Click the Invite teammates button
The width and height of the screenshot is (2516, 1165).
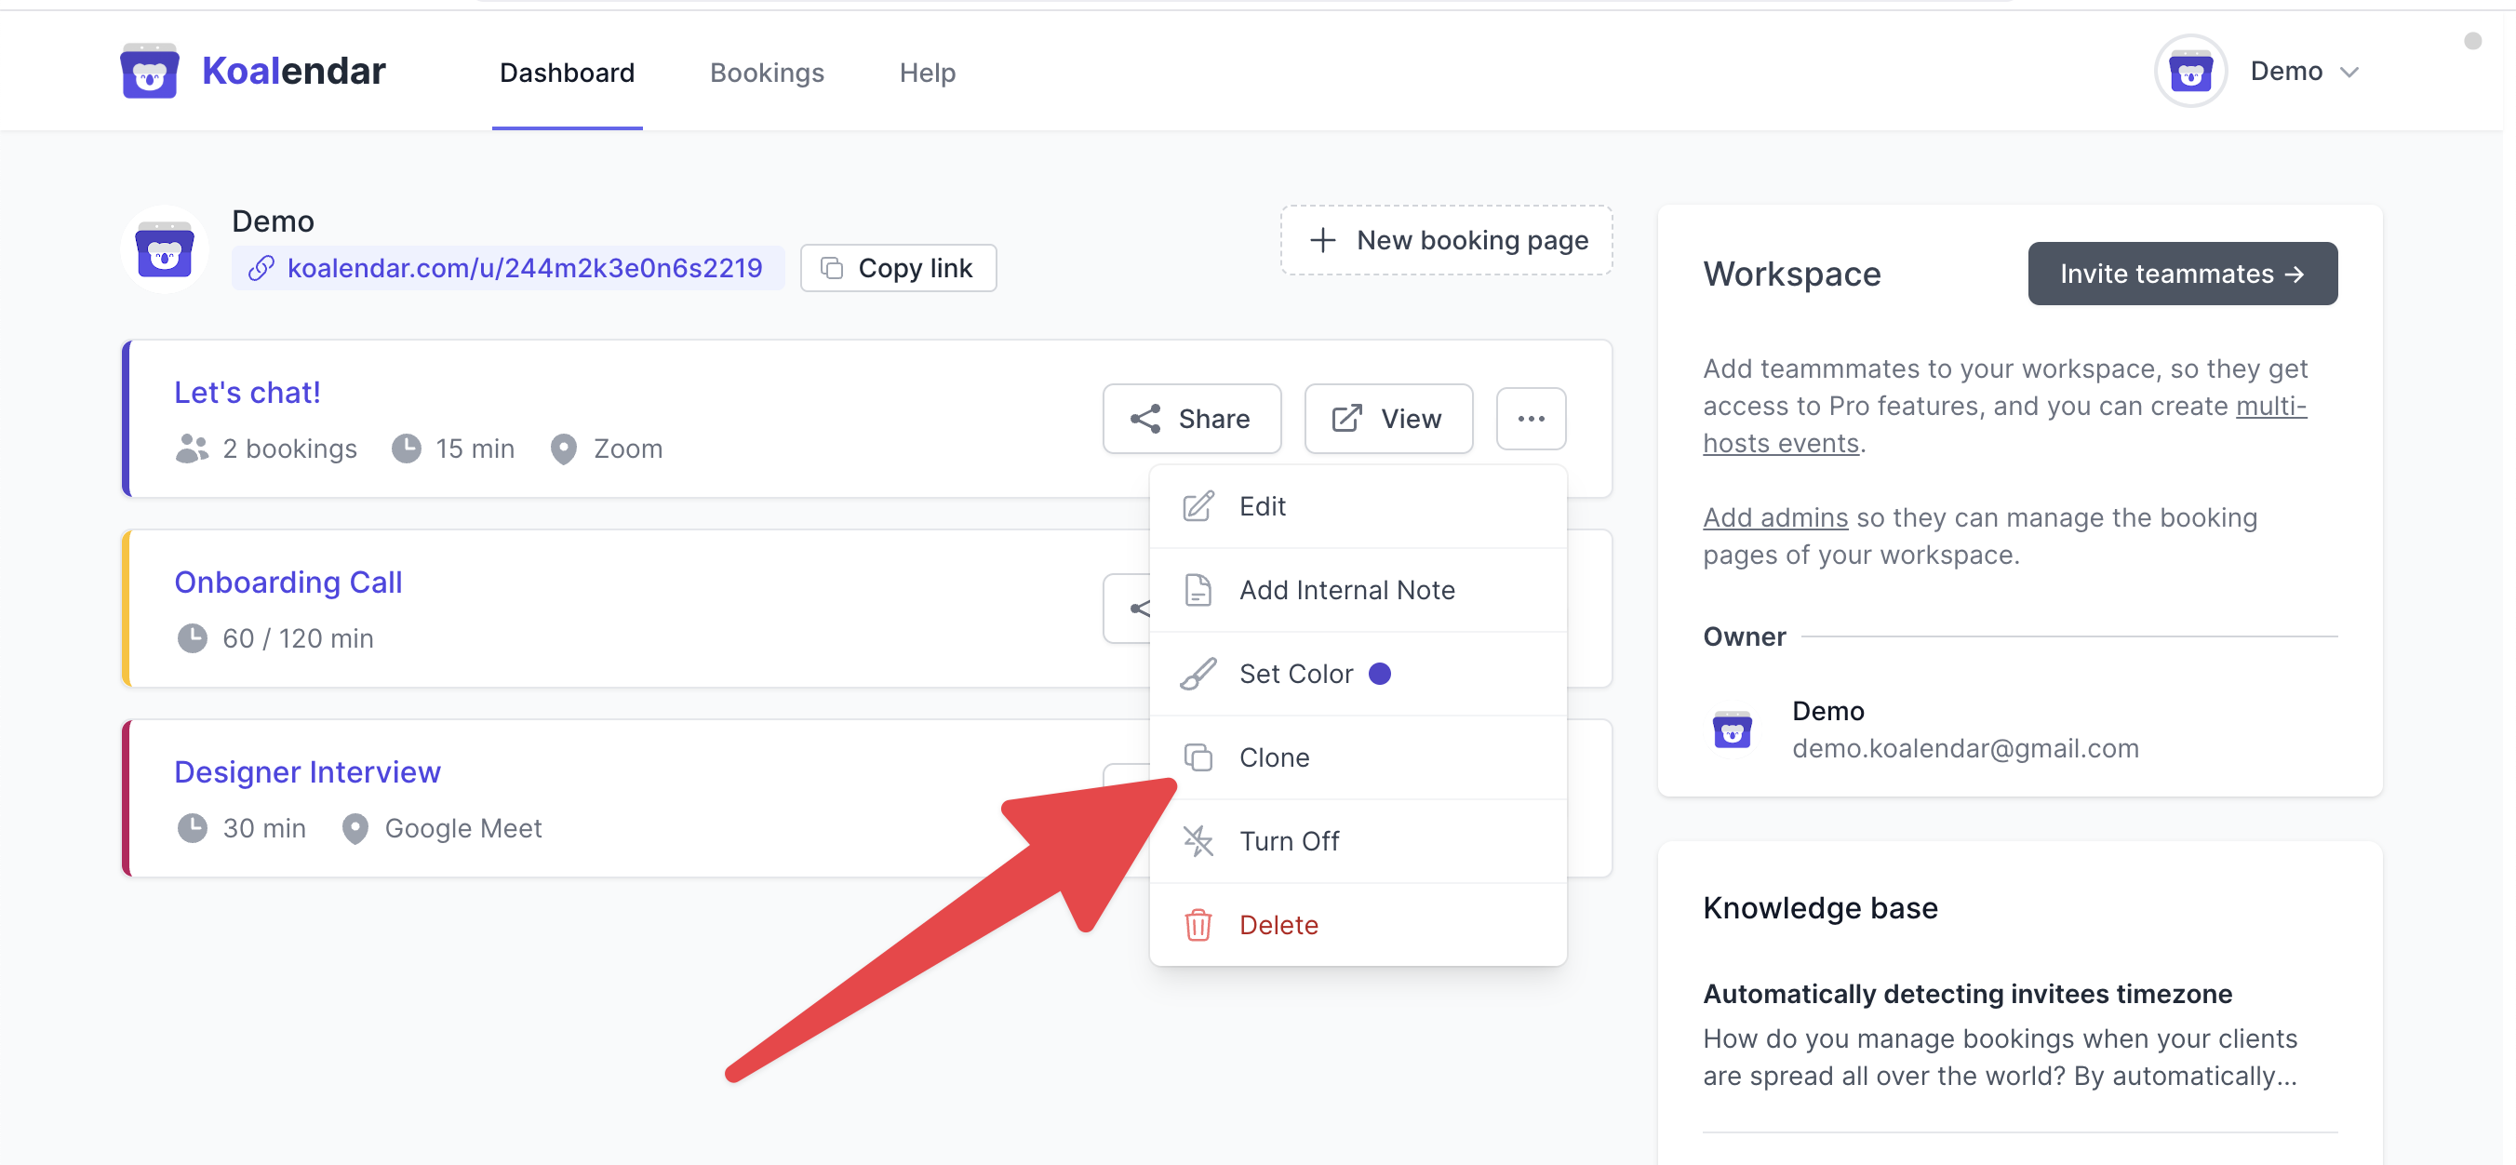pyautogui.click(x=2182, y=274)
